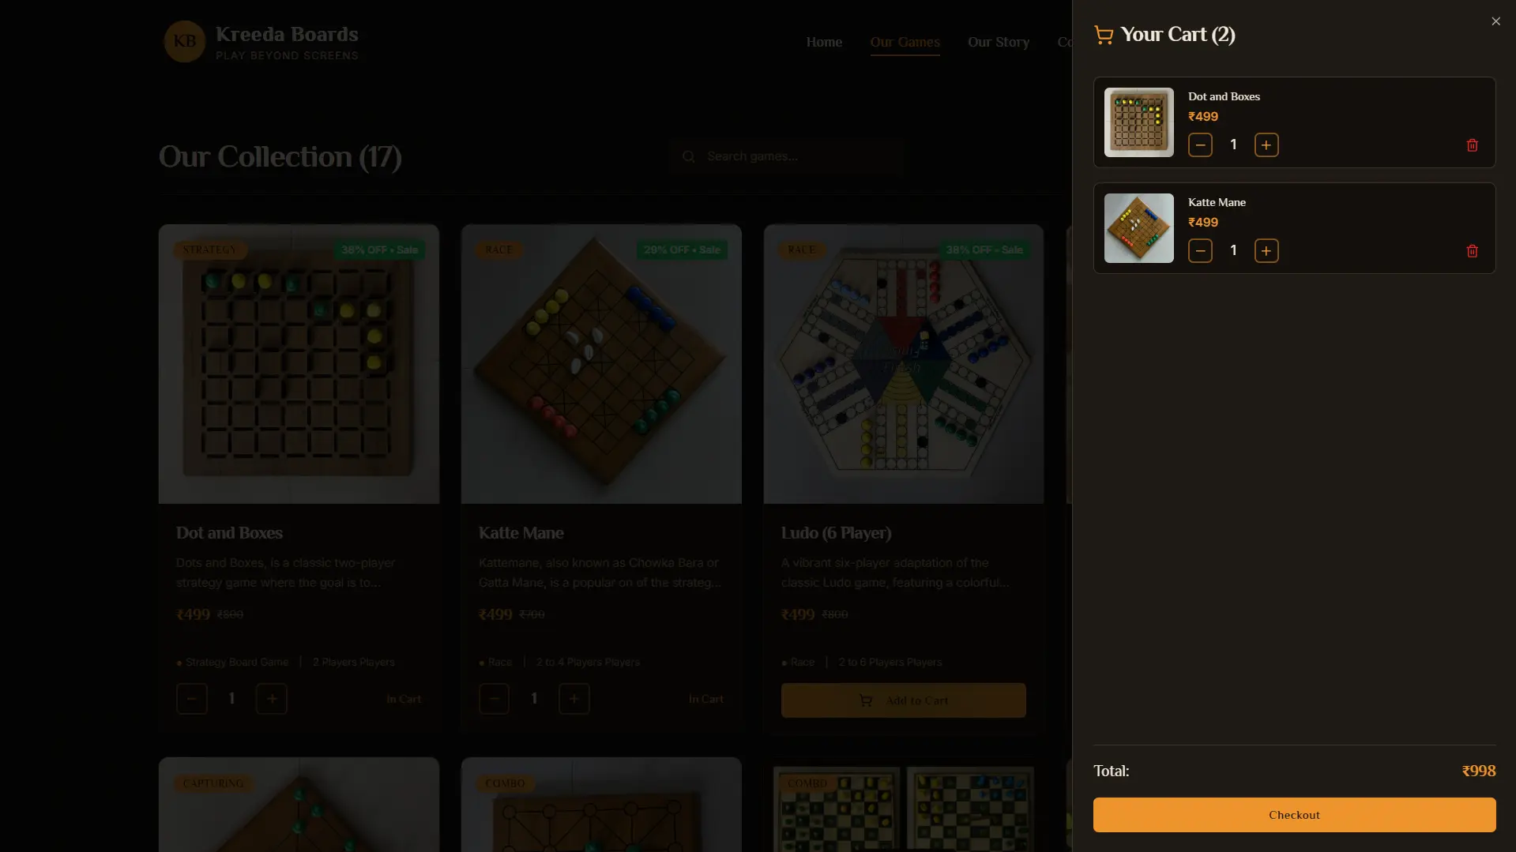Click the cart icon beside Your Cart

click(x=1104, y=35)
